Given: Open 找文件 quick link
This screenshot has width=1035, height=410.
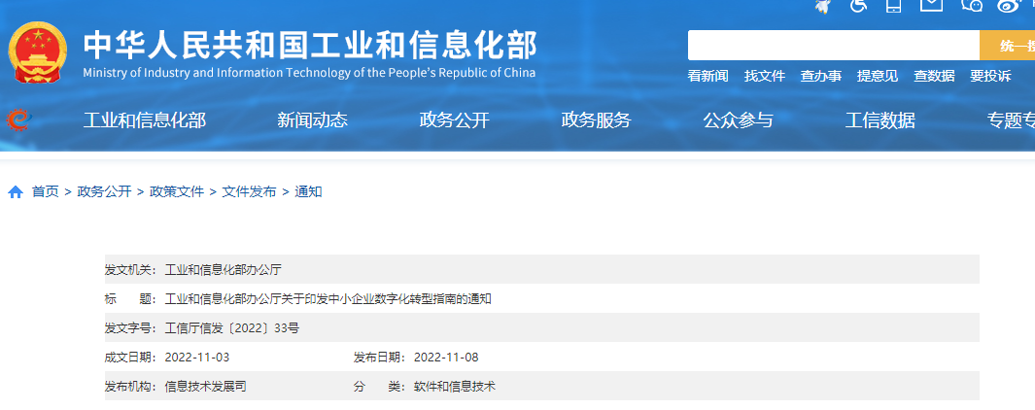Looking at the screenshot, I should click(765, 76).
